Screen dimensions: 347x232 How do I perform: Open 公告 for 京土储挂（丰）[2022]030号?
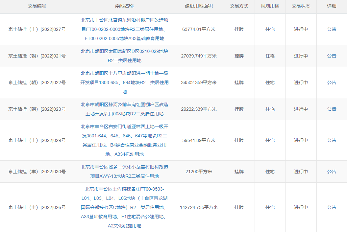point(332,172)
